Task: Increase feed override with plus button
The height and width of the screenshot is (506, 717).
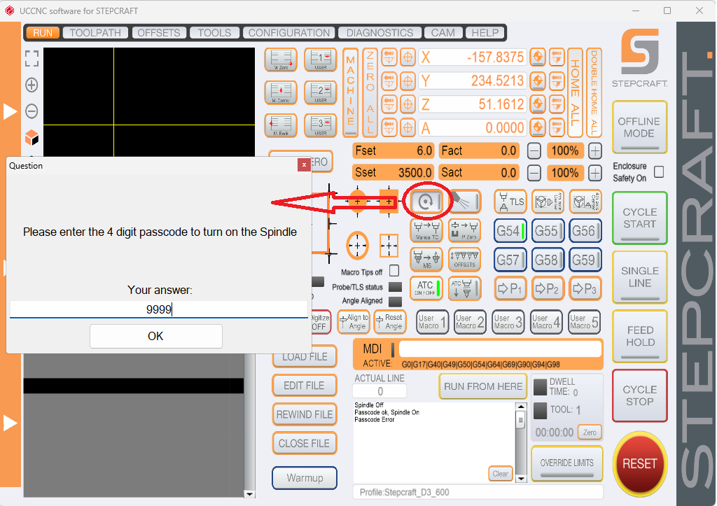Action: [594, 151]
